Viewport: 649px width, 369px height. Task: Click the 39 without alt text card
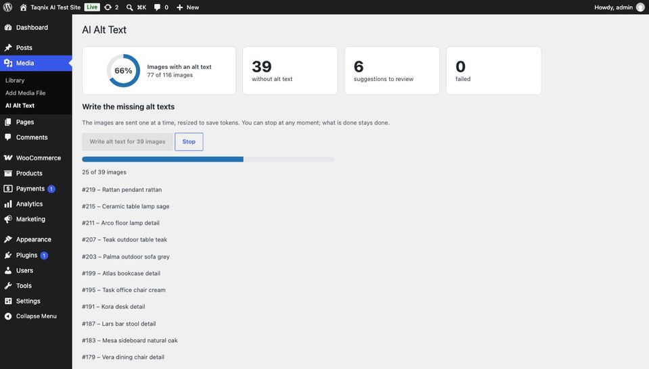(290, 71)
